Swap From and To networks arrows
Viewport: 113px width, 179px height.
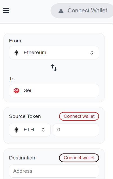point(54,68)
